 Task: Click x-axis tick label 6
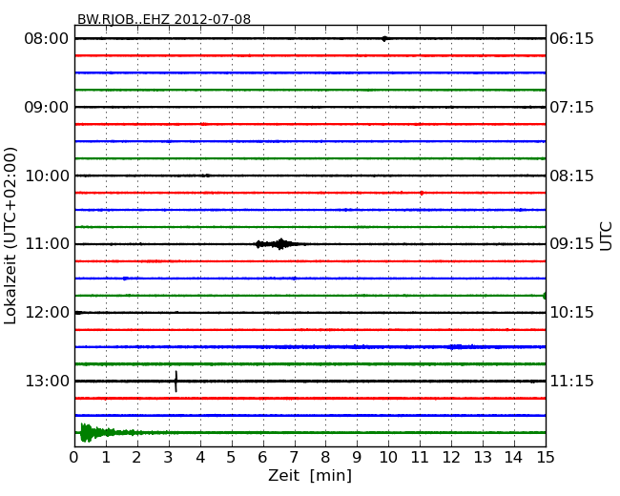[262, 457]
